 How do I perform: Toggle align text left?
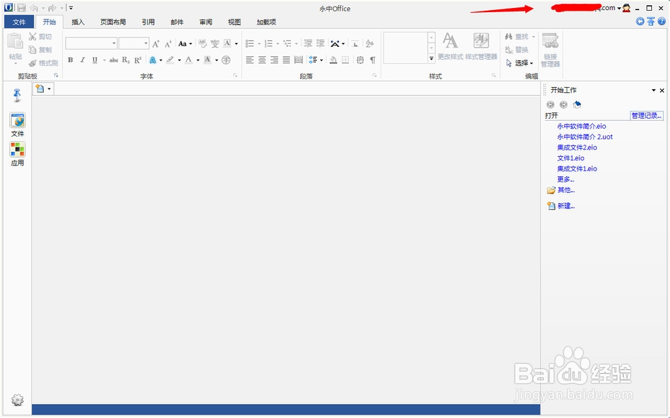250,60
